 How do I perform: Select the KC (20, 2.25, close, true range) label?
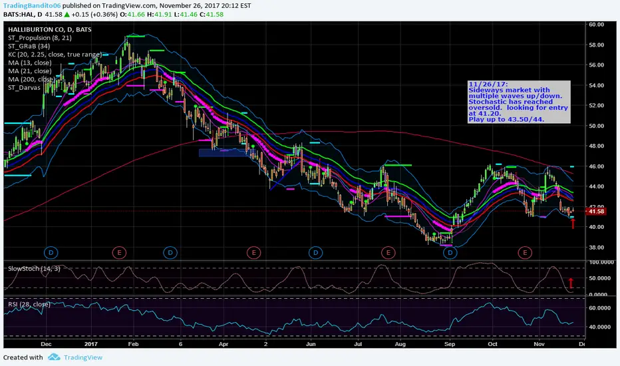pos(55,54)
